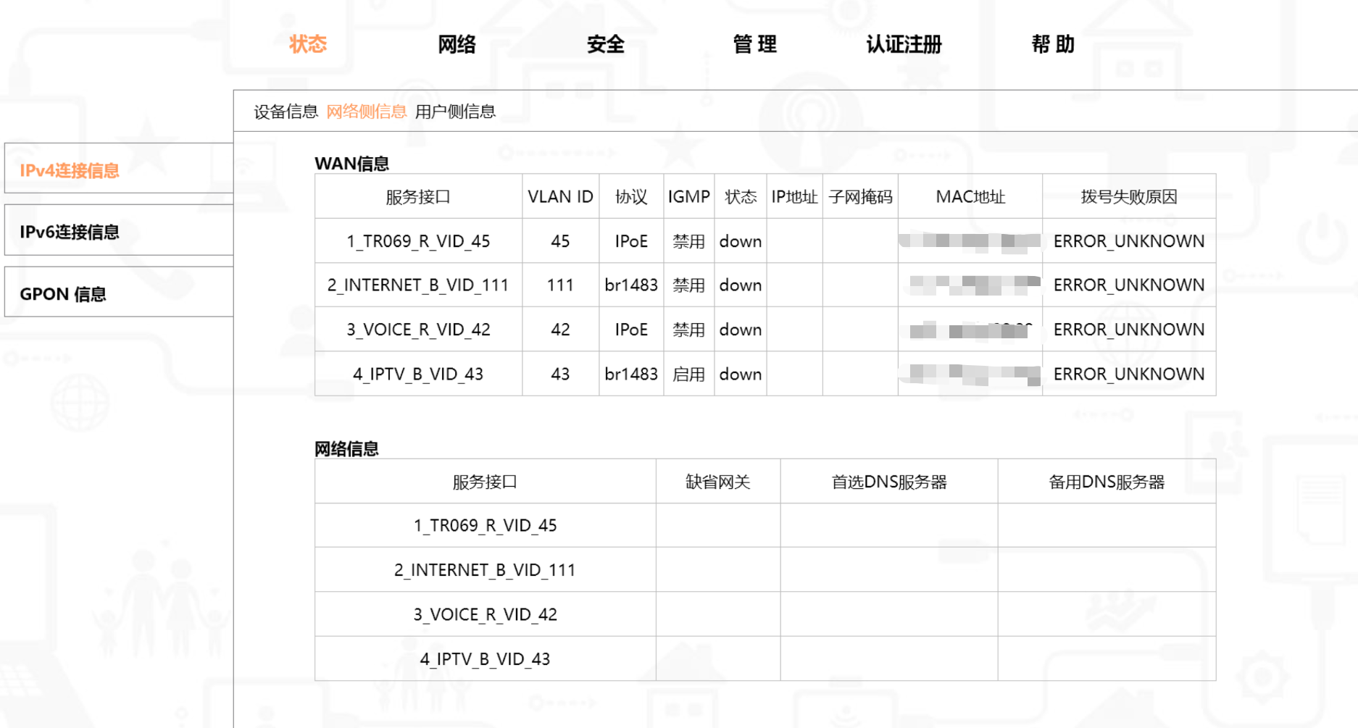Viewport: 1358px width, 728px height.
Task: Open the 管理 top menu
Action: pos(755,44)
